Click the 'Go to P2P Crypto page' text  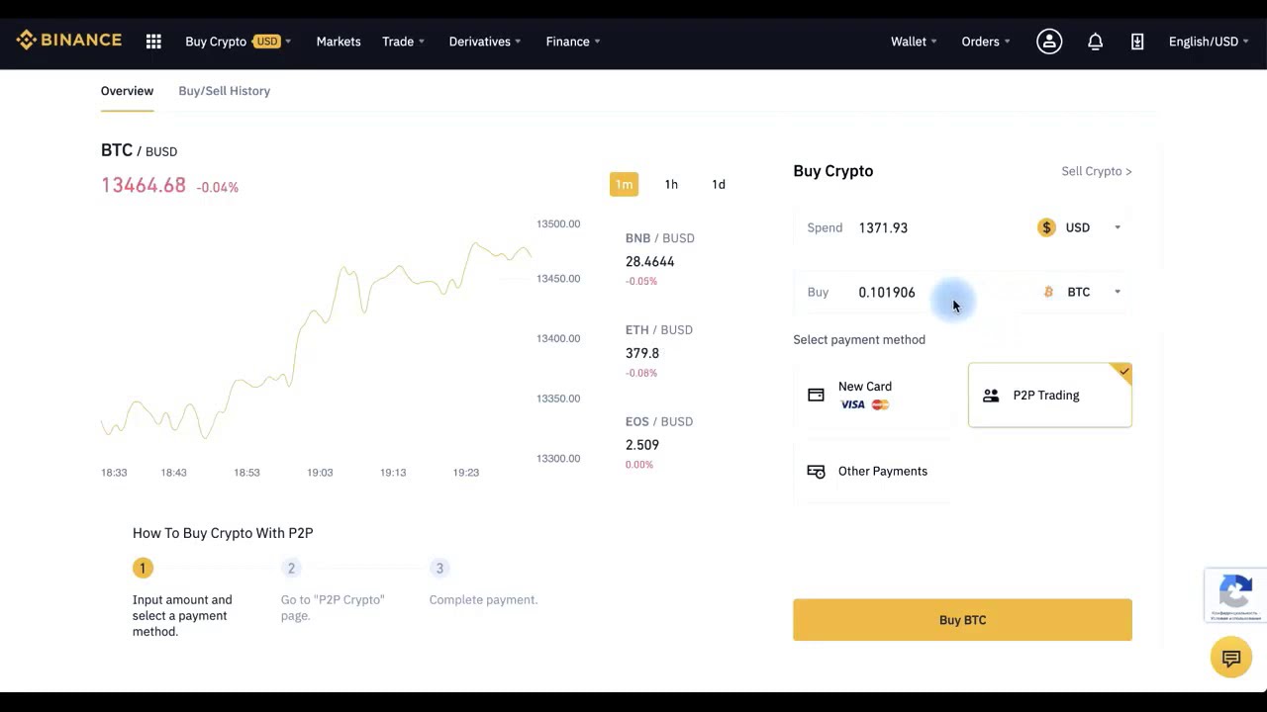tap(333, 607)
